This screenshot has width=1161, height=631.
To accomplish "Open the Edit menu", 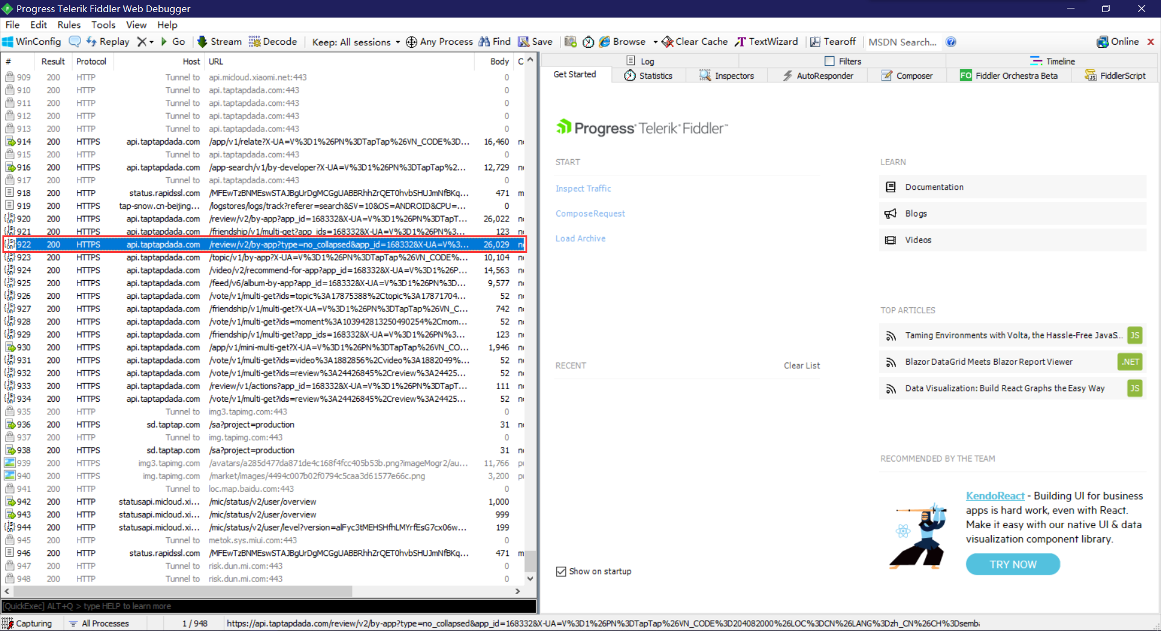I will [x=39, y=25].
